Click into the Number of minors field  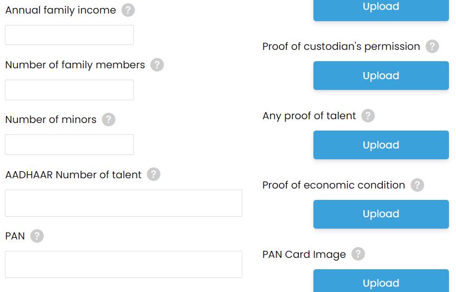(x=69, y=145)
